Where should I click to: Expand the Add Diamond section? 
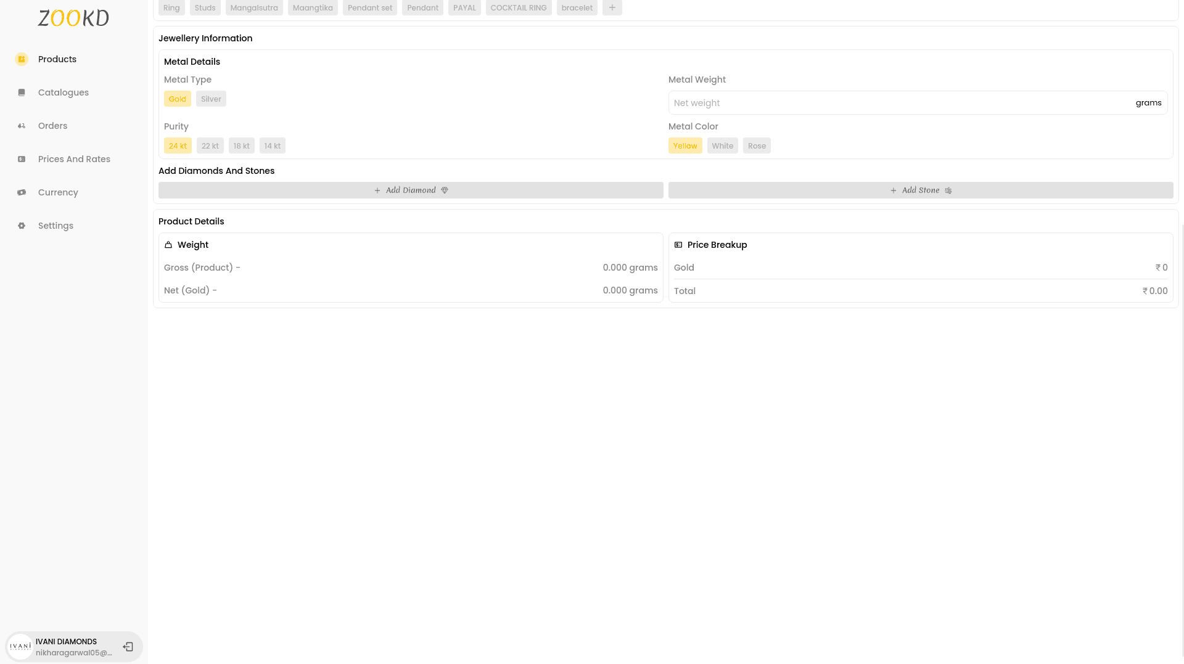[410, 190]
